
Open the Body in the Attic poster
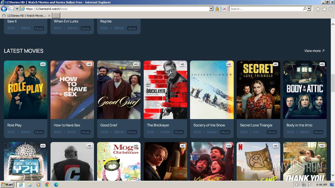pos(305,90)
